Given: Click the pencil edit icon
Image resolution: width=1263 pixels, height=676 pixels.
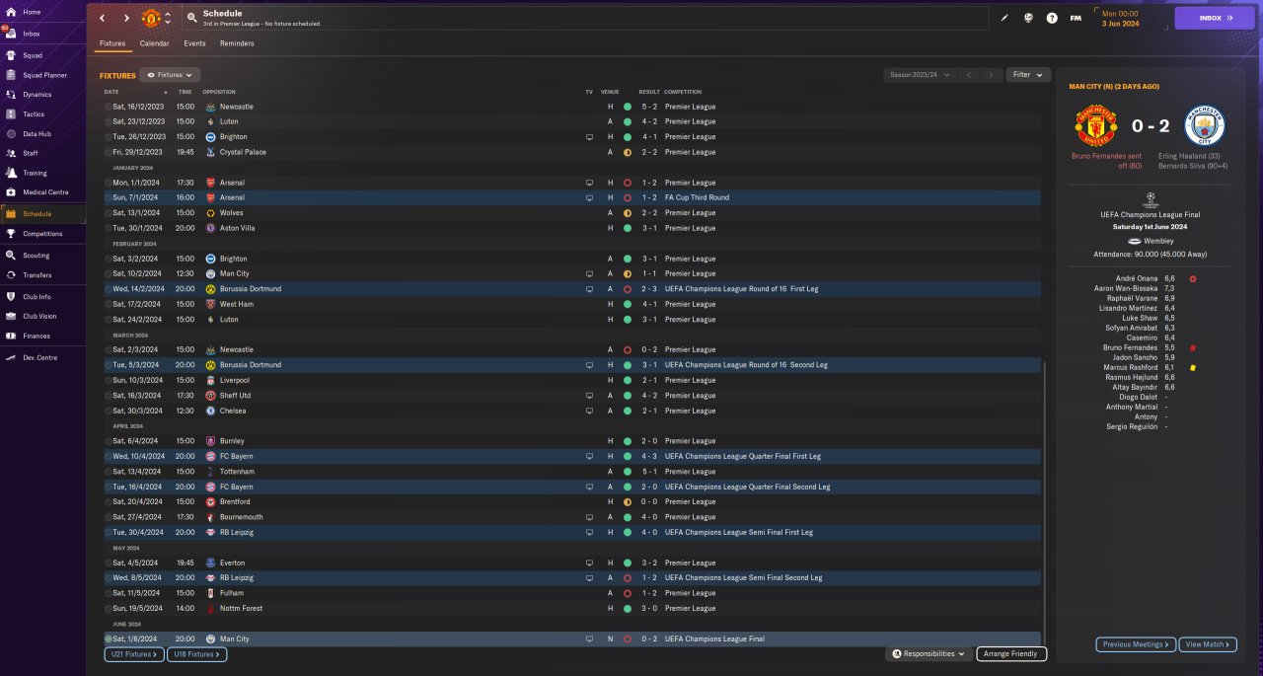Looking at the screenshot, I should [1005, 18].
